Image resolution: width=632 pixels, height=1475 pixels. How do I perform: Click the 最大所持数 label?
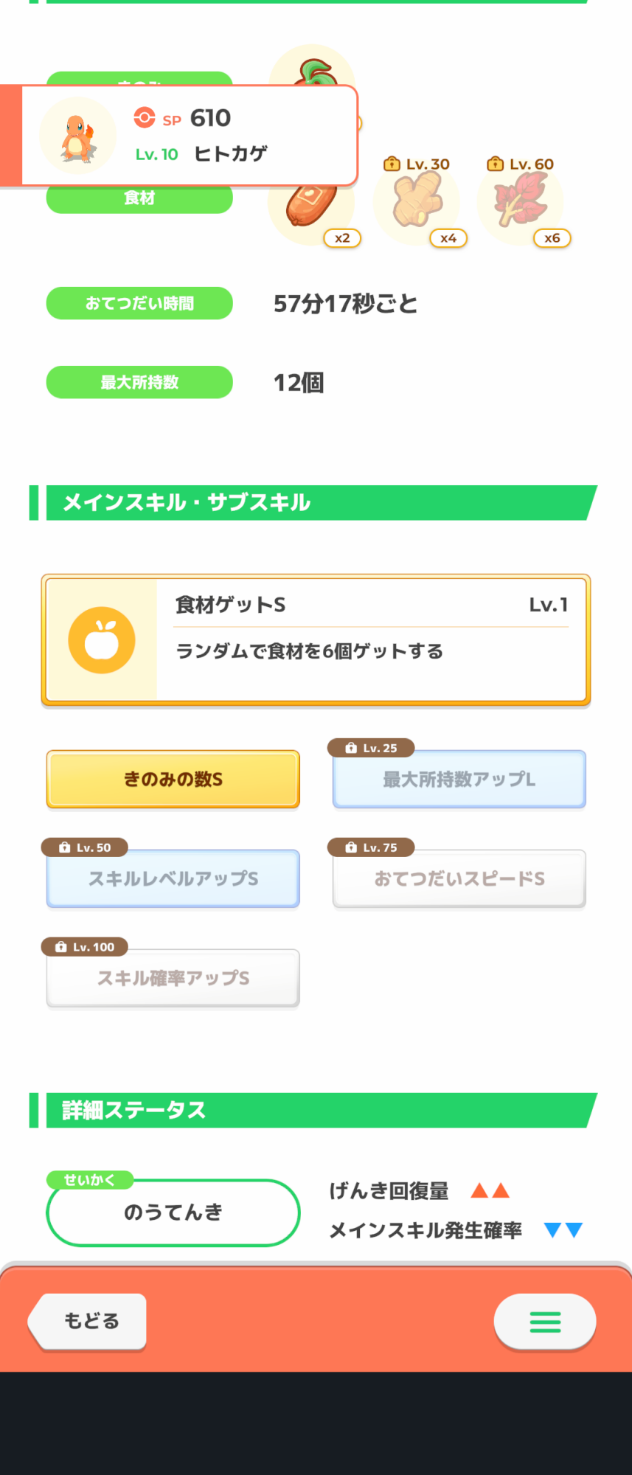point(139,382)
